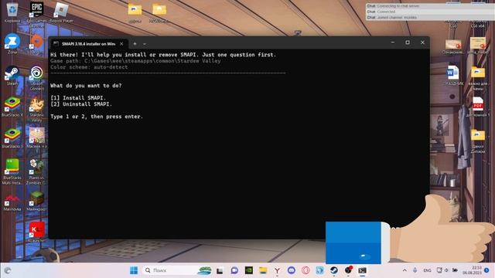495x278 pixels.
Task: Open NVIDIA app from taskbar
Action: pos(249,270)
